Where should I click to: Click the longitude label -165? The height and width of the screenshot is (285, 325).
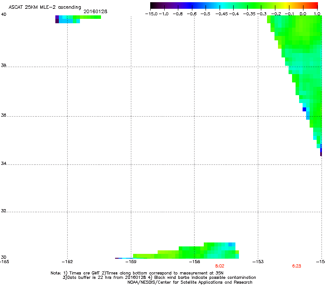coord(4,262)
